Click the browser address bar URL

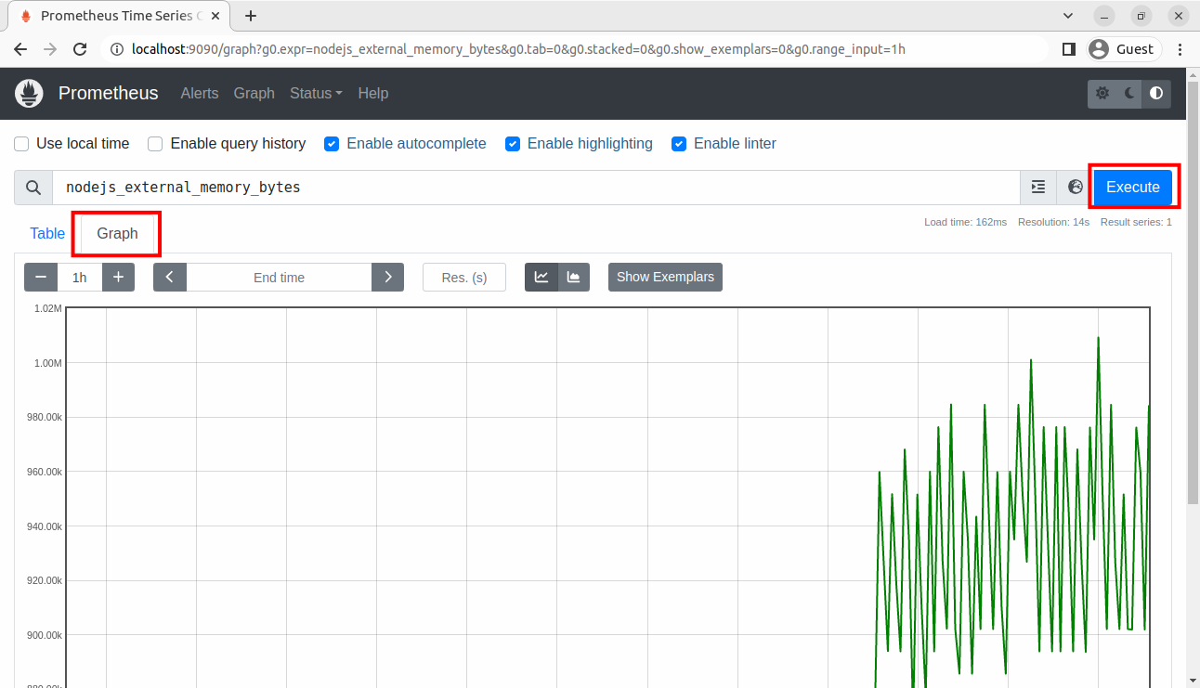pos(518,49)
